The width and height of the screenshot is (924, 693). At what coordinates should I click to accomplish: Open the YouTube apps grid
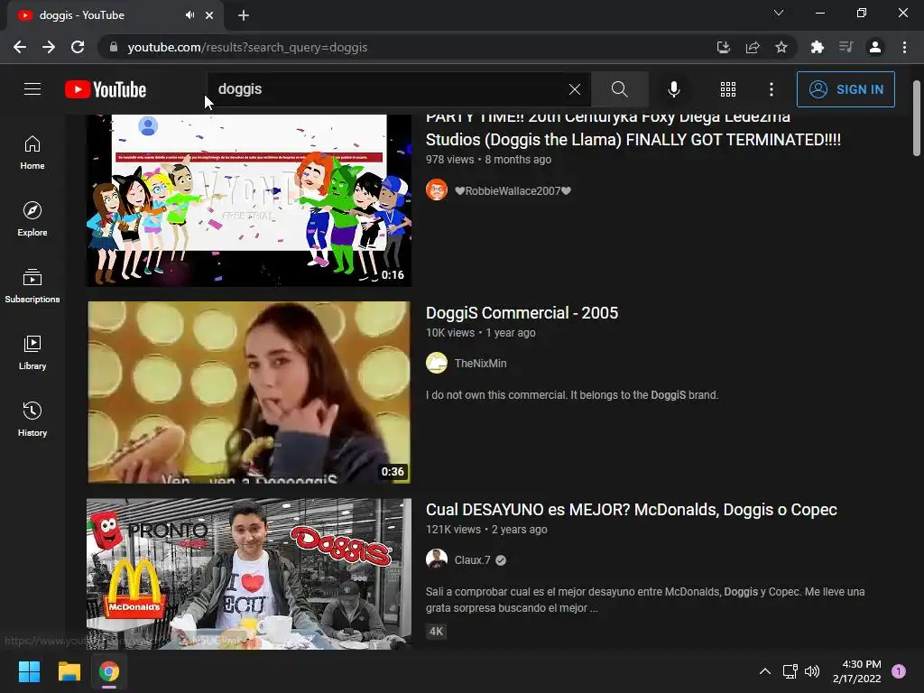point(728,89)
